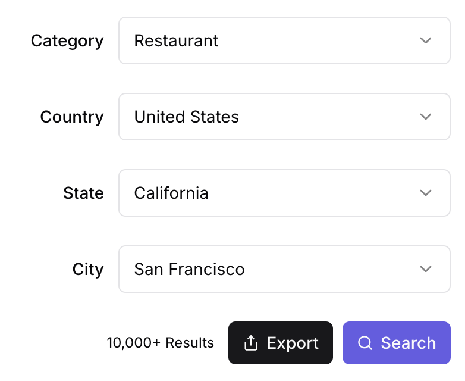Click the chevron arrow in the State field

[425, 193]
